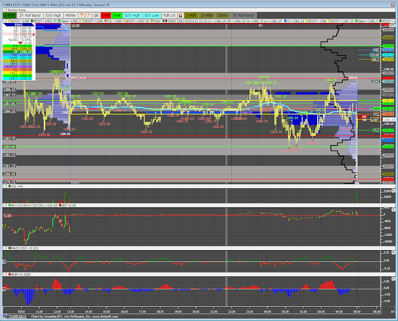The image size is (398, 321).
Task: Click the IBLO price line label
Action: [x=376, y=60]
